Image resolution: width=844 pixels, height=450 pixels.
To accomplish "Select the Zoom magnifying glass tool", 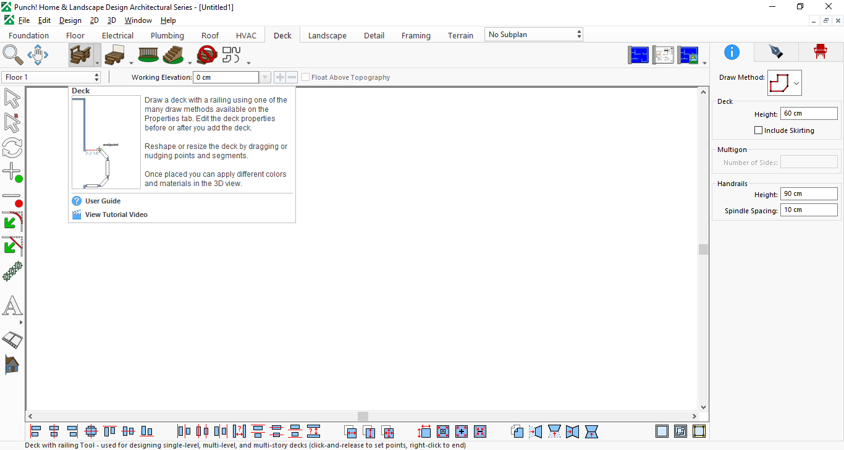I will click(13, 55).
